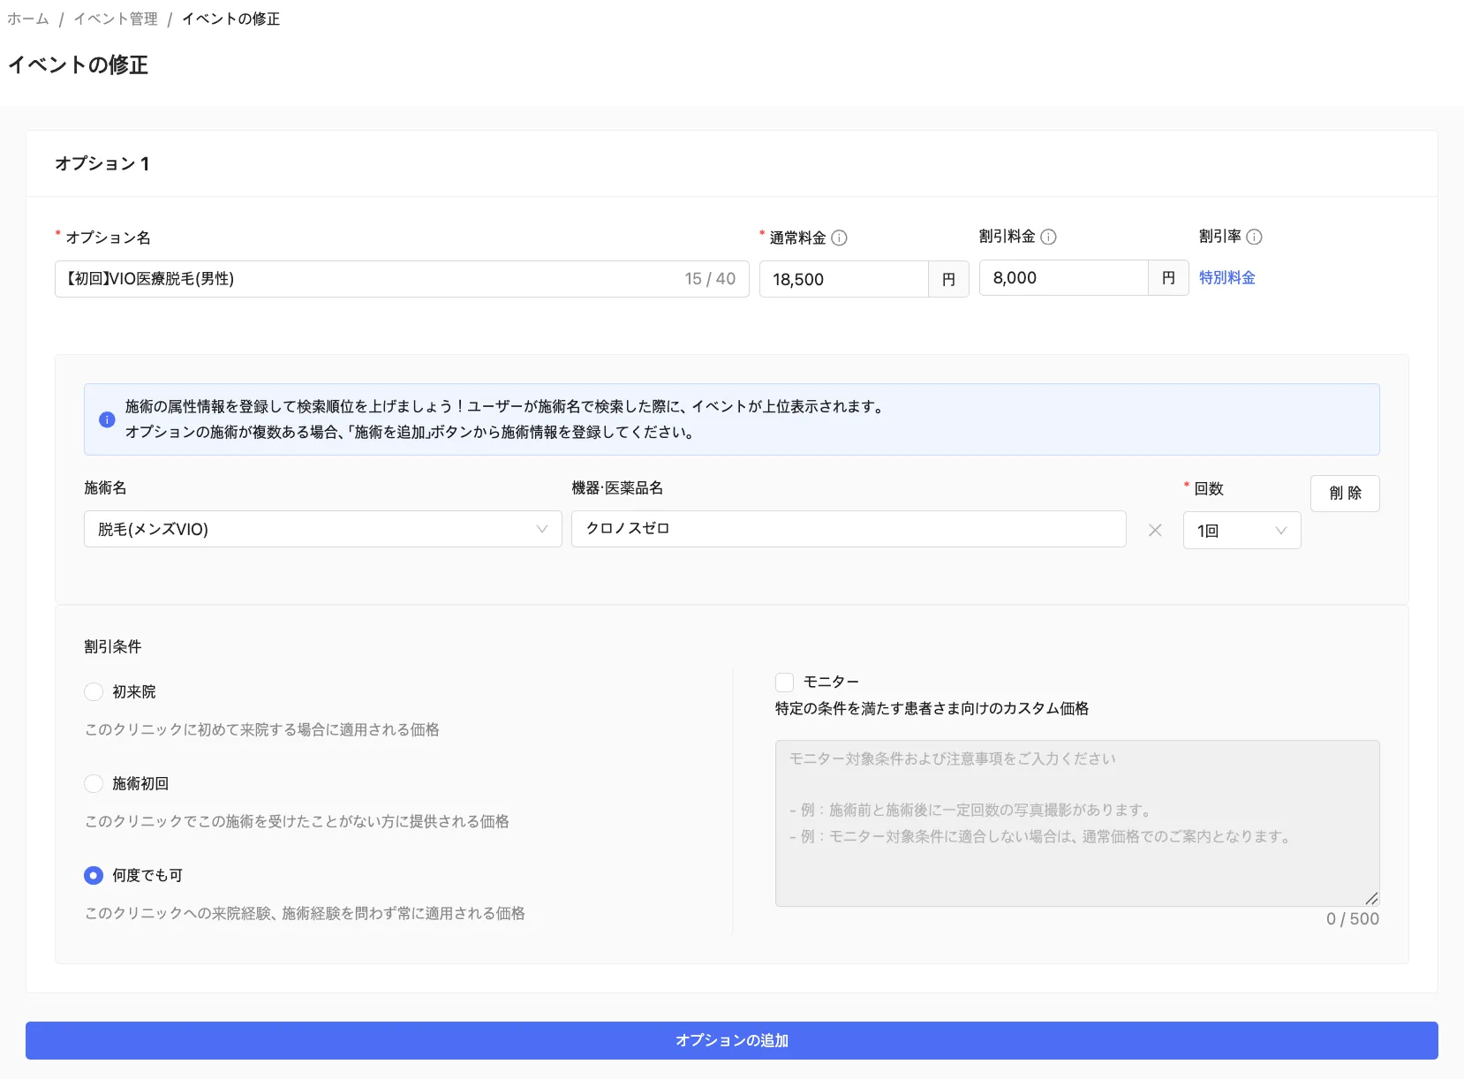Click the 円 suffix of the 通常料金 field
This screenshot has height=1079, width=1464.
click(948, 279)
